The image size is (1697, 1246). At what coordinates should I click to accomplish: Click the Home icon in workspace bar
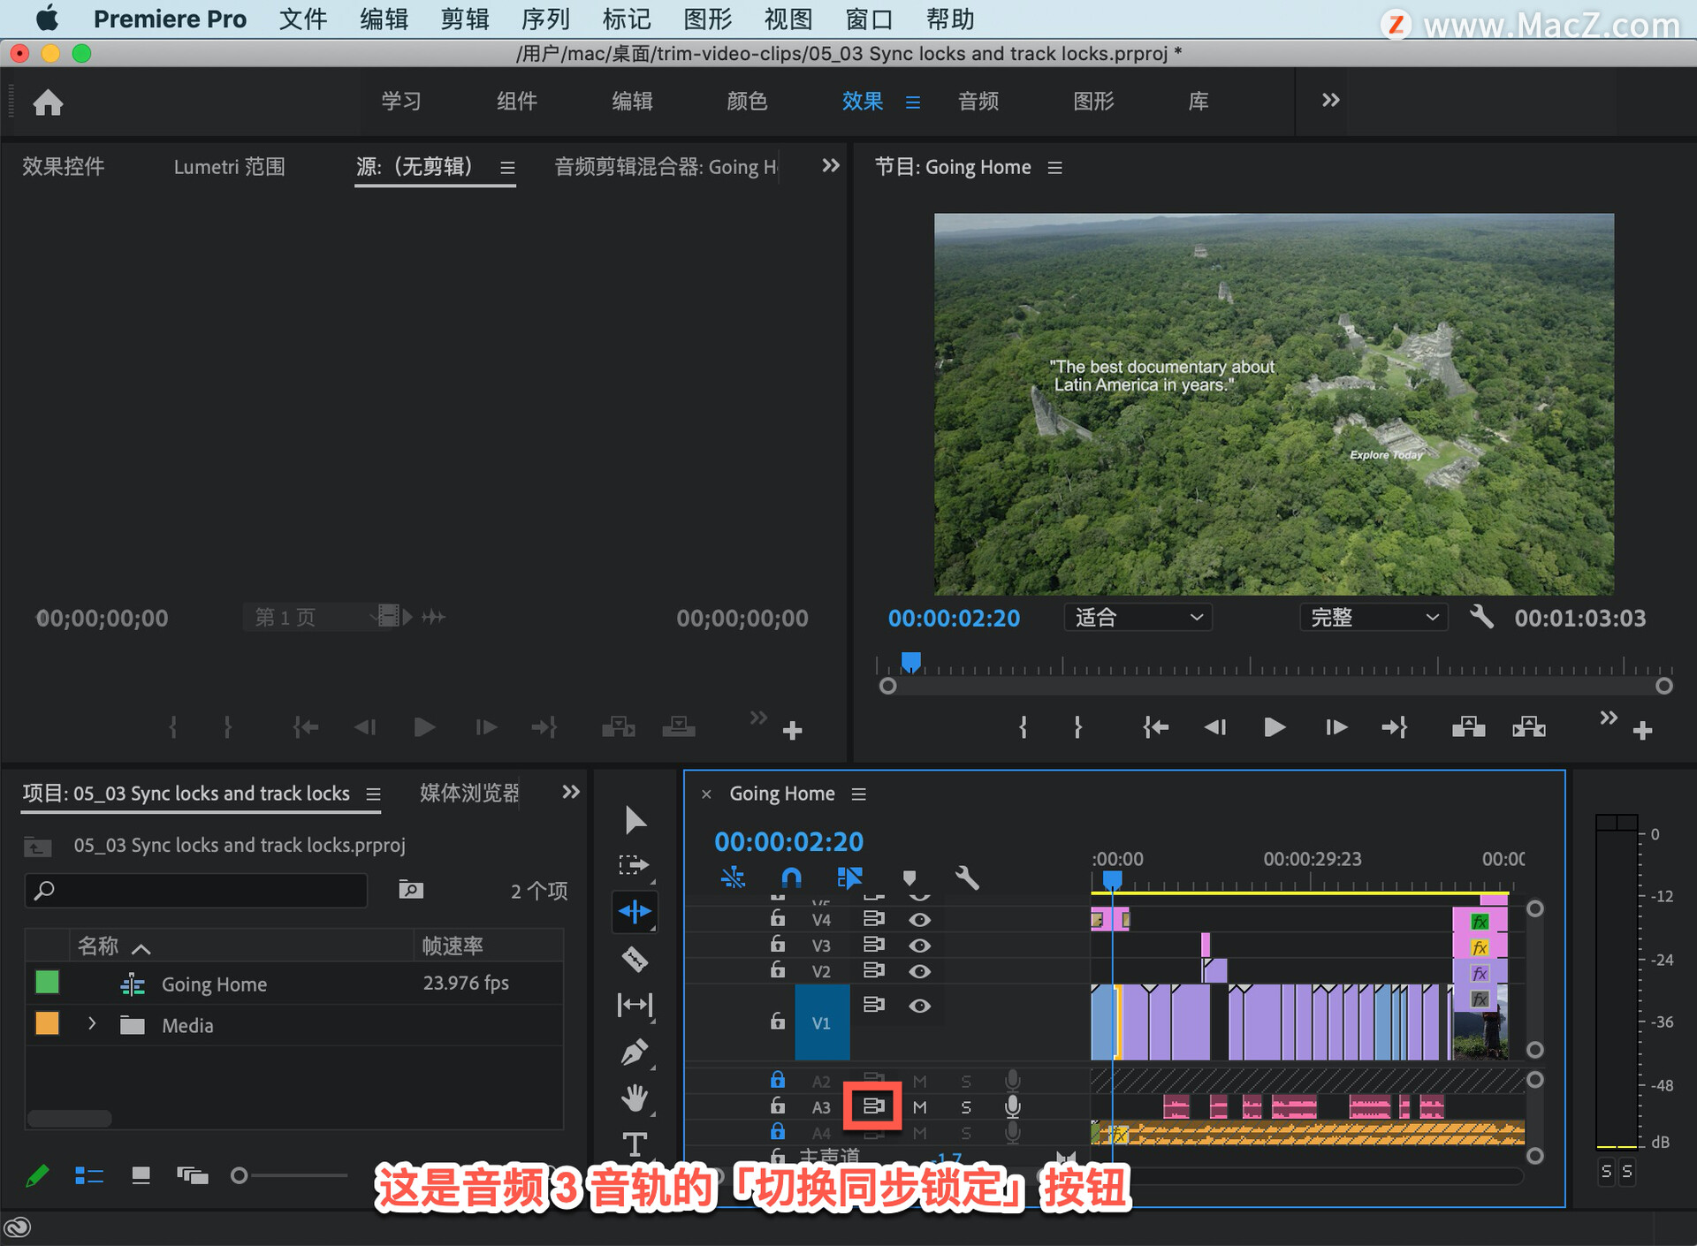point(48,103)
